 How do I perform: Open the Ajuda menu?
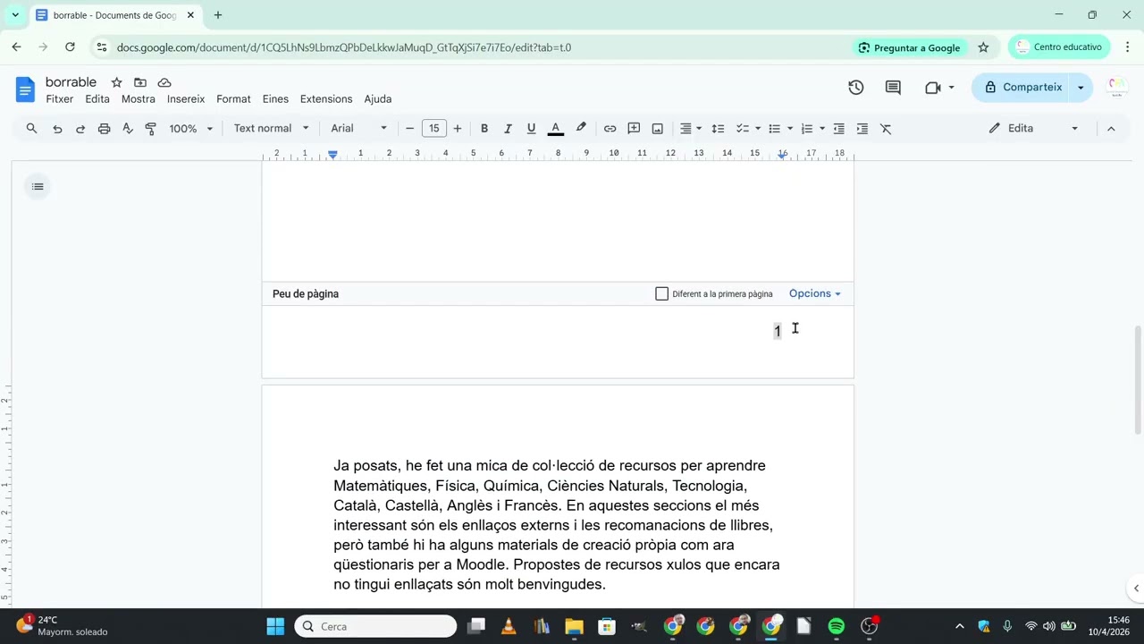pyautogui.click(x=378, y=99)
